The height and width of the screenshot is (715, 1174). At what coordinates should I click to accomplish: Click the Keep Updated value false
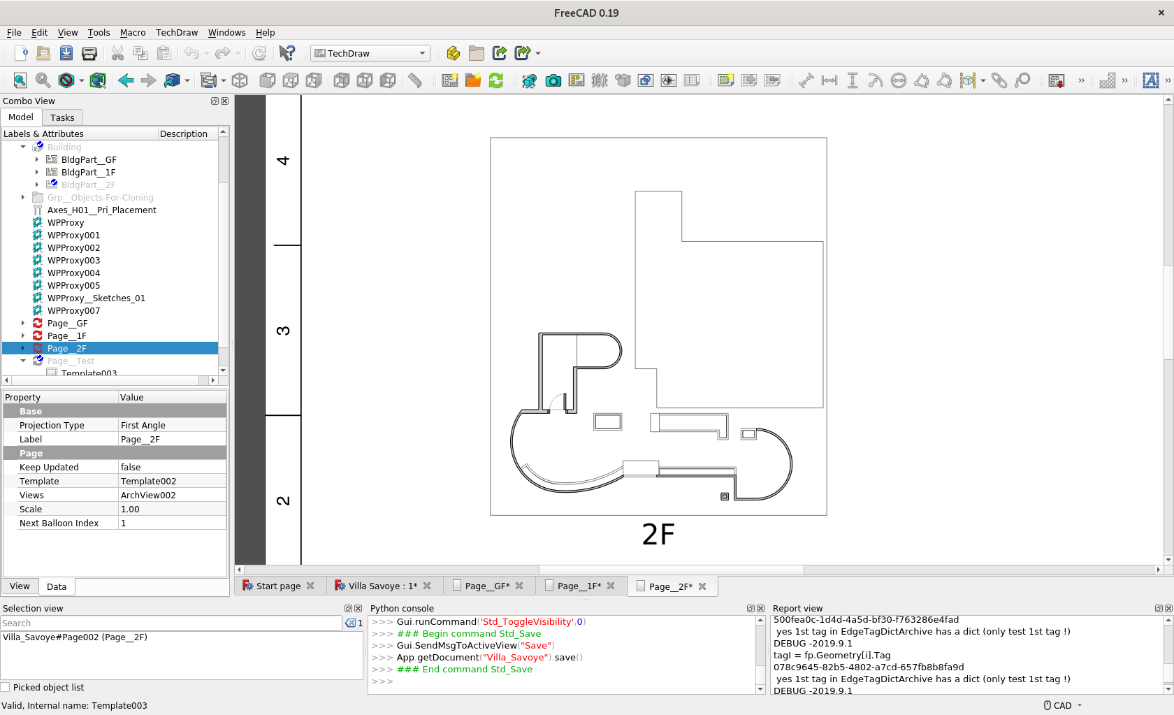coord(172,467)
